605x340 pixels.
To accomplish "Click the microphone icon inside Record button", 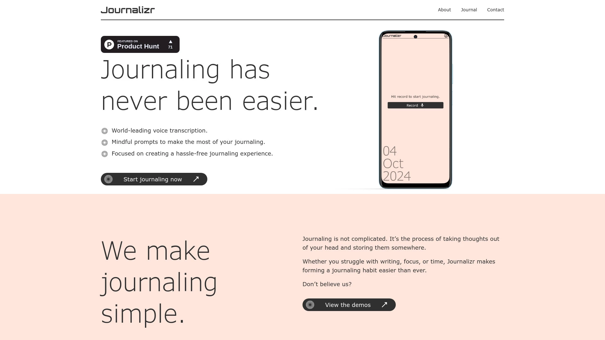I will coord(423,105).
